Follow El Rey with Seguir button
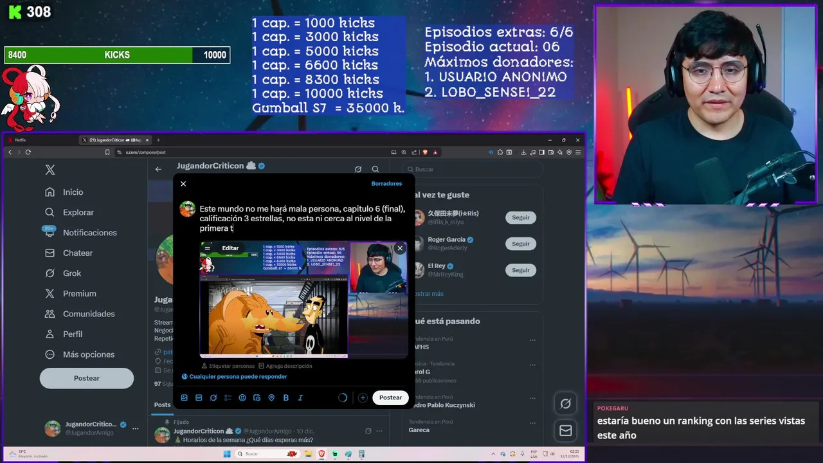 coord(521,270)
